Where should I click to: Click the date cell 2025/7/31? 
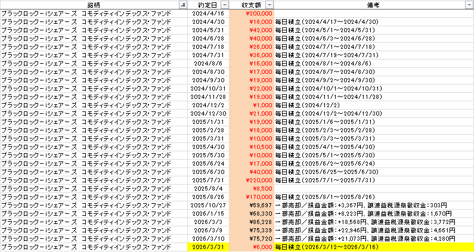[x=208, y=181]
